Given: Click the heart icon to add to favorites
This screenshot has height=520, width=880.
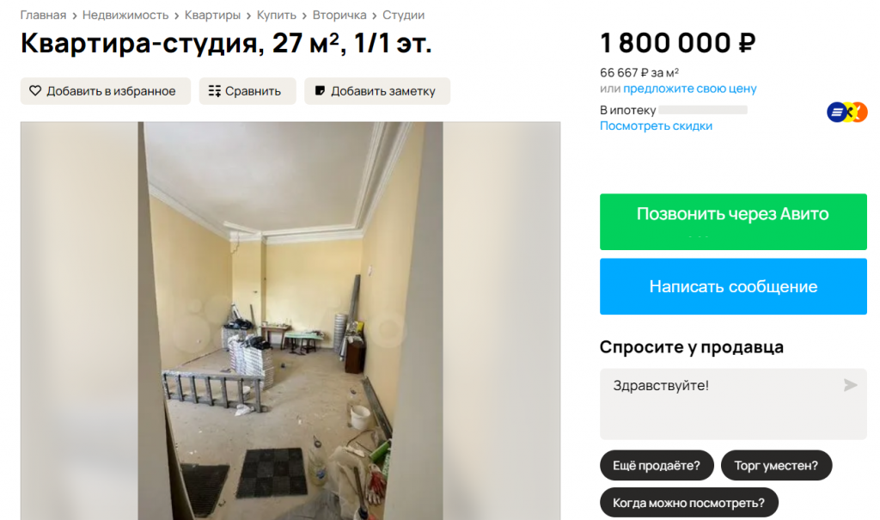Looking at the screenshot, I should [x=35, y=90].
